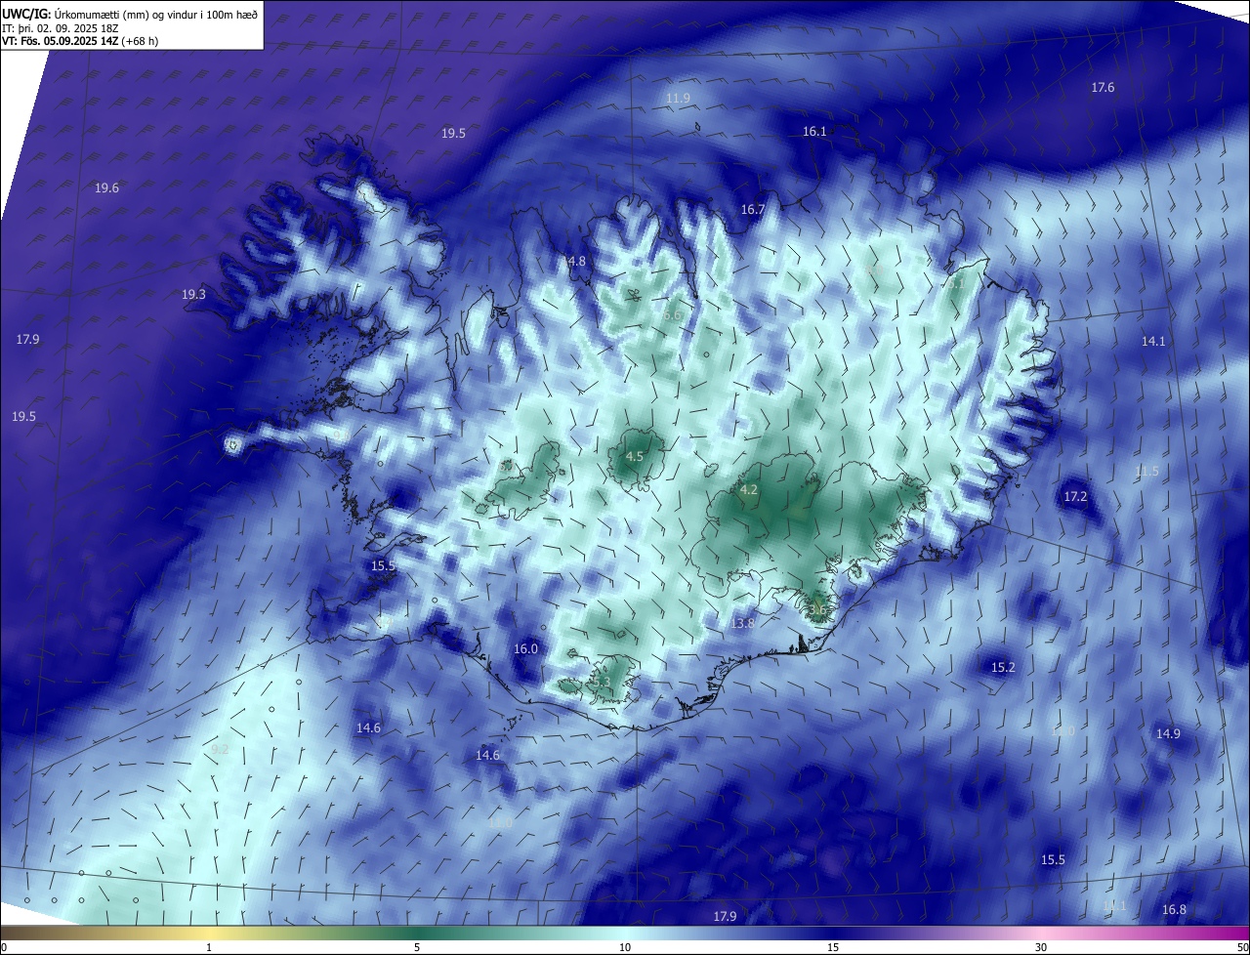Viewport: 1250px width, 955px height.
Task: Click the 16.8 value label on the map
Action: pos(1174,910)
